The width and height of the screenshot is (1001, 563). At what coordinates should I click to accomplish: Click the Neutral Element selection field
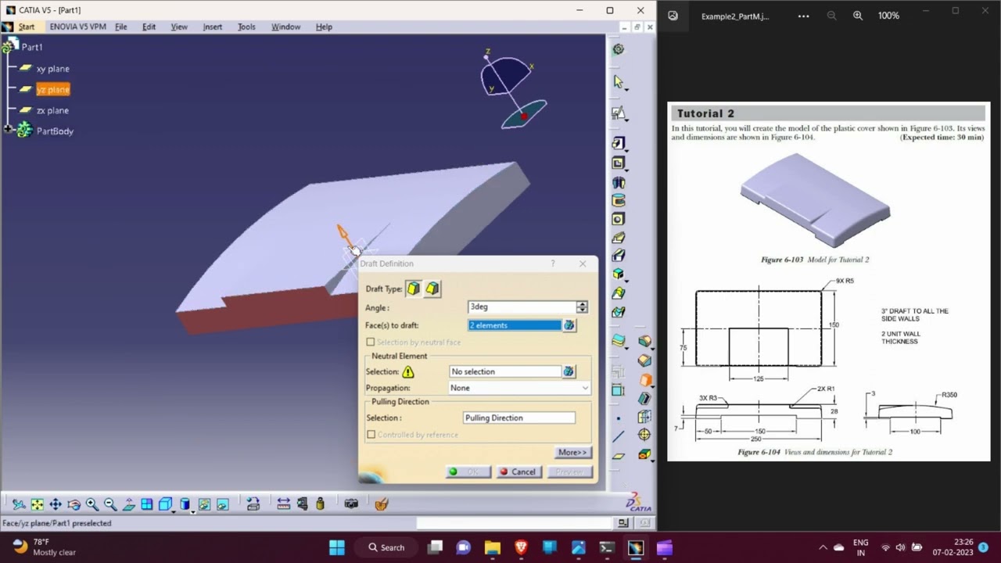coord(505,372)
